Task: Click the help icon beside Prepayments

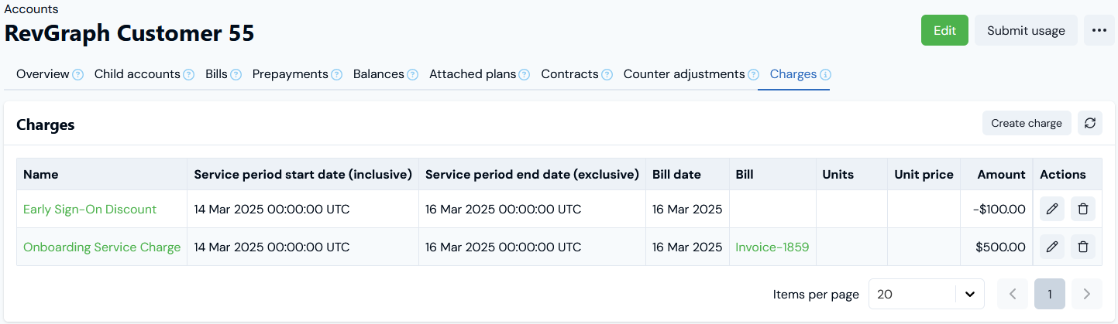Action: click(x=336, y=75)
